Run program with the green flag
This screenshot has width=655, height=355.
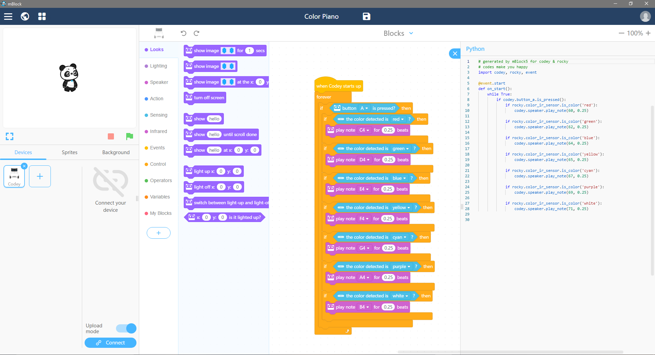click(129, 136)
